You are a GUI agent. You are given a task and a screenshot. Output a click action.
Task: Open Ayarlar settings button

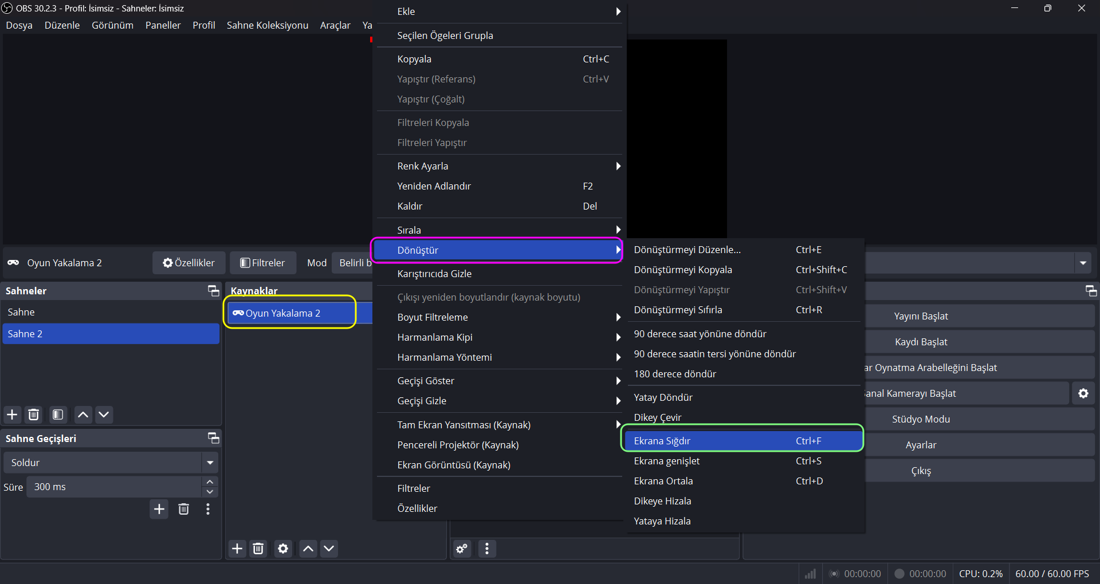point(979,445)
